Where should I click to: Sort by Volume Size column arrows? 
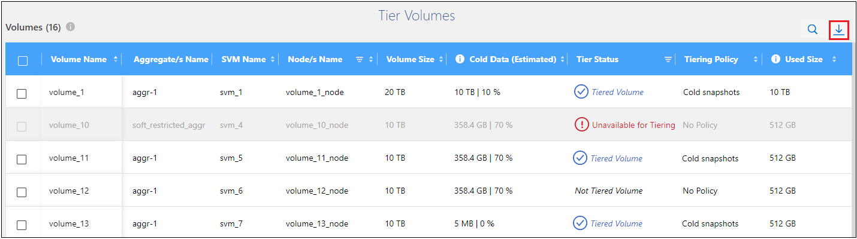pos(442,59)
